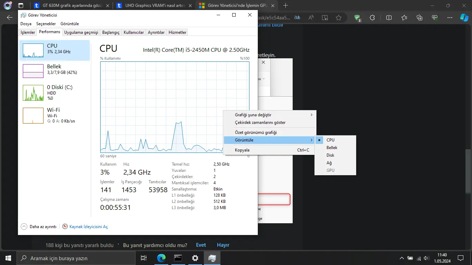Add this page to favorites with the star icon
This screenshot has height=265, width=472.
pos(339,18)
